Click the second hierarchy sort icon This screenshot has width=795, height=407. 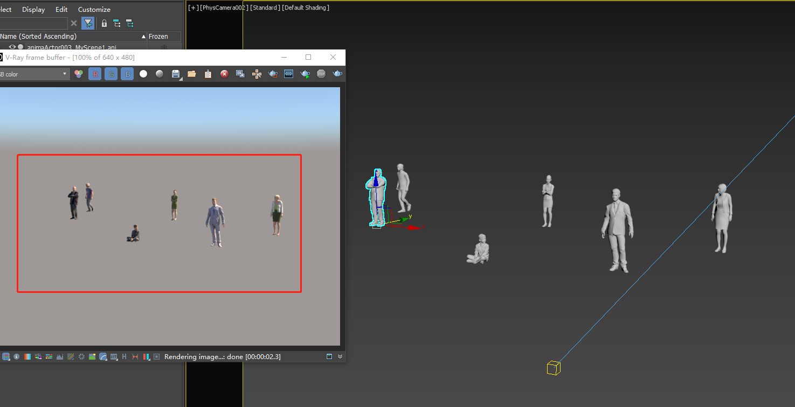(129, 23)
